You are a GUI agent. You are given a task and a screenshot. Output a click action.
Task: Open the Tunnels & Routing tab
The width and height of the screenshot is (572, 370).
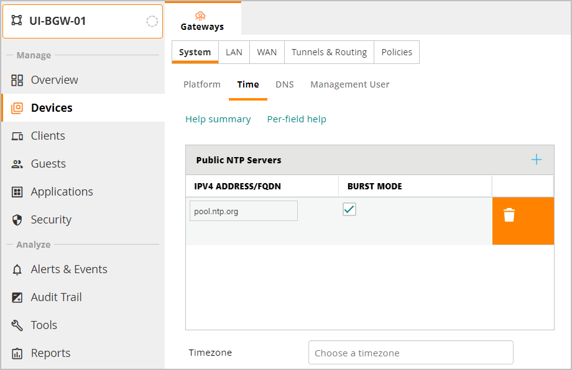[x=329, y=52]
